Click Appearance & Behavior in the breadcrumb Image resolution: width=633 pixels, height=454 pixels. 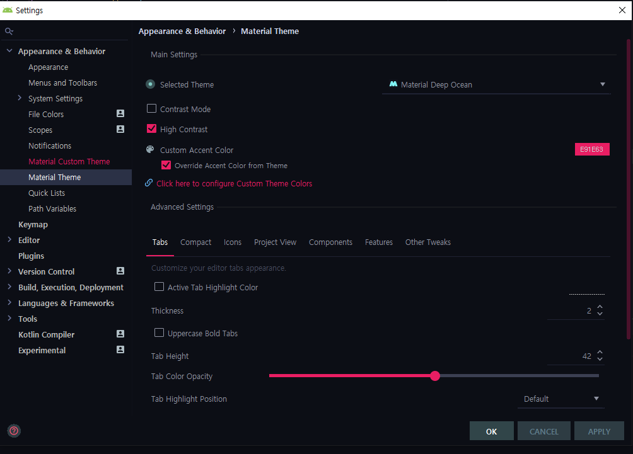(x=182, y=31)
